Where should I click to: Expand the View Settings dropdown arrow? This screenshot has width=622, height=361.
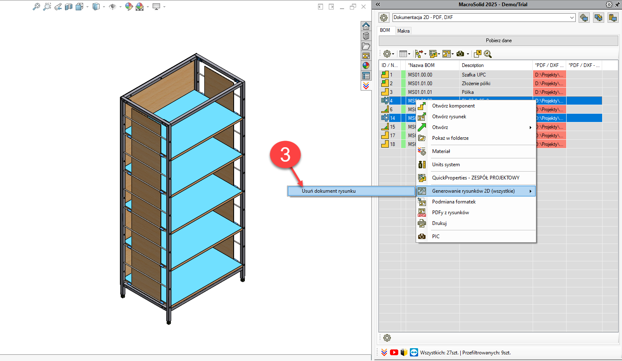164,7
